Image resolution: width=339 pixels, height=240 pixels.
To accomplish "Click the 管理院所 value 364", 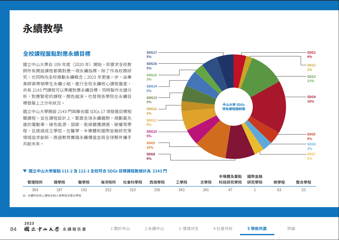I will coord(35,190).
